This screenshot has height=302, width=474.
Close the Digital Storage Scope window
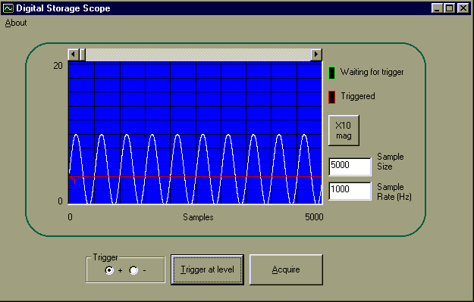(x=463, y=8)
